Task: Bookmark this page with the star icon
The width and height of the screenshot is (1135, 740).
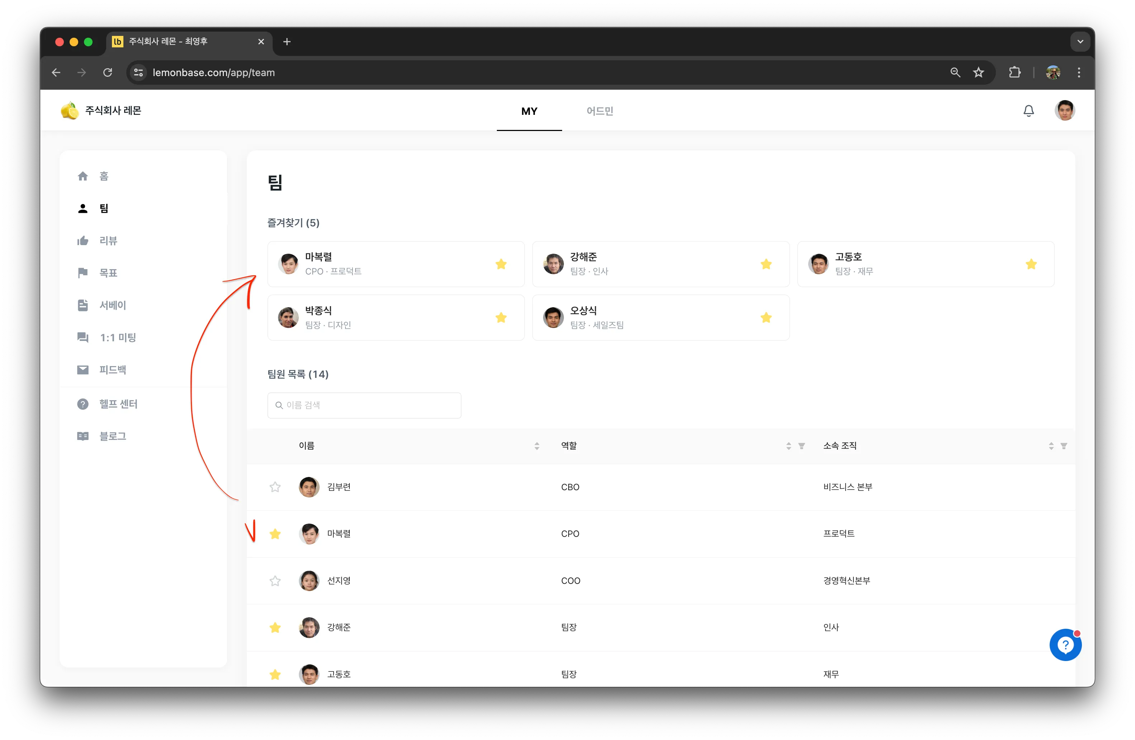Action: click(978, 72)
